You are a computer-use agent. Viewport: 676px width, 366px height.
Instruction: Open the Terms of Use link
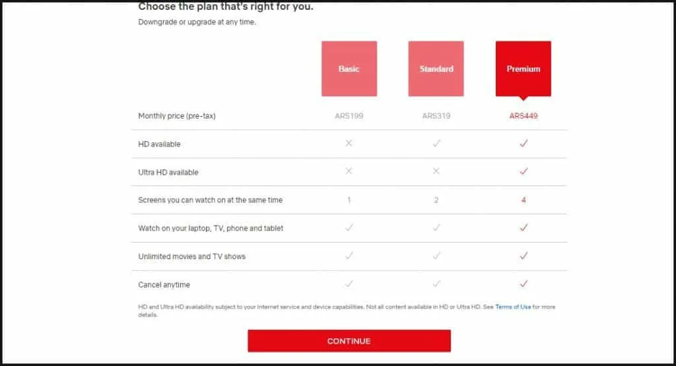pyautogui.click(x=513, y=307)
